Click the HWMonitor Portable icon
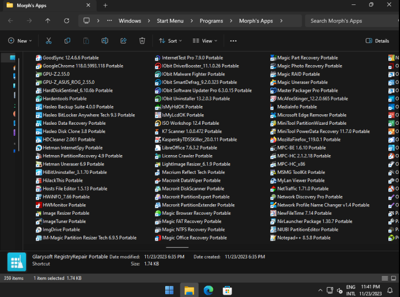The image size is (400, 297). (x=39, y=205)
